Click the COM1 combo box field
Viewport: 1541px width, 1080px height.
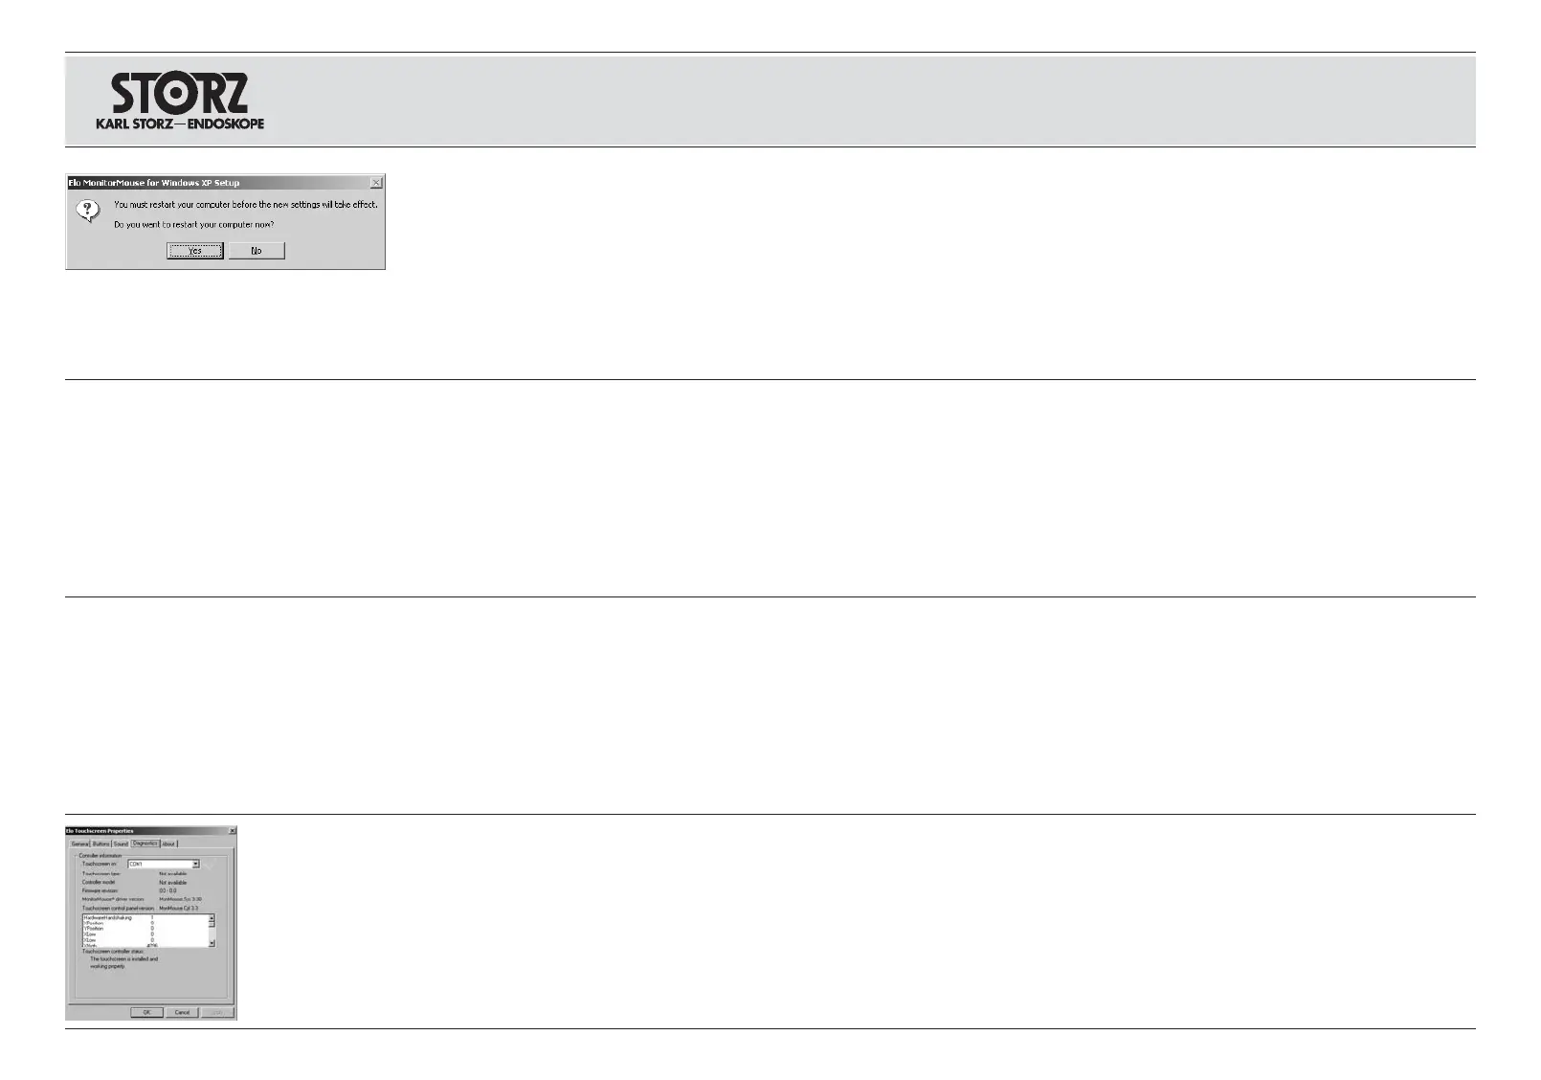point(158,864)
